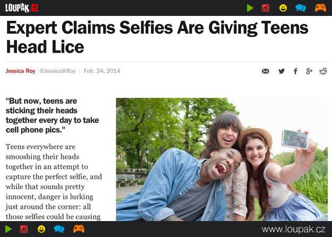Select the yellow smiley in bottom bar
Viewport: 332px width, 237px height.
[x=41, y=229]
